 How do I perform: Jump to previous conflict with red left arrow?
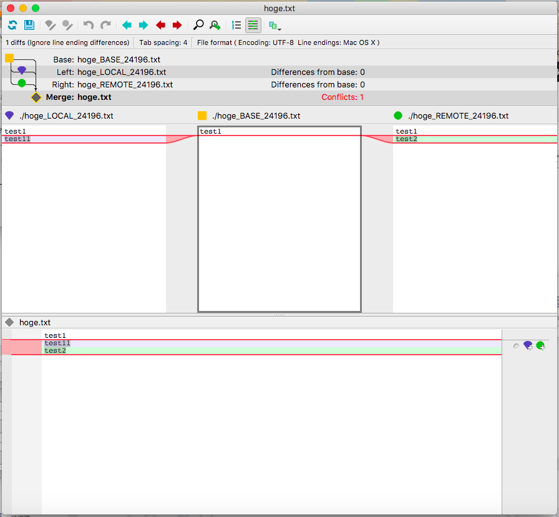pyautogui.click(x=160, y=25)
